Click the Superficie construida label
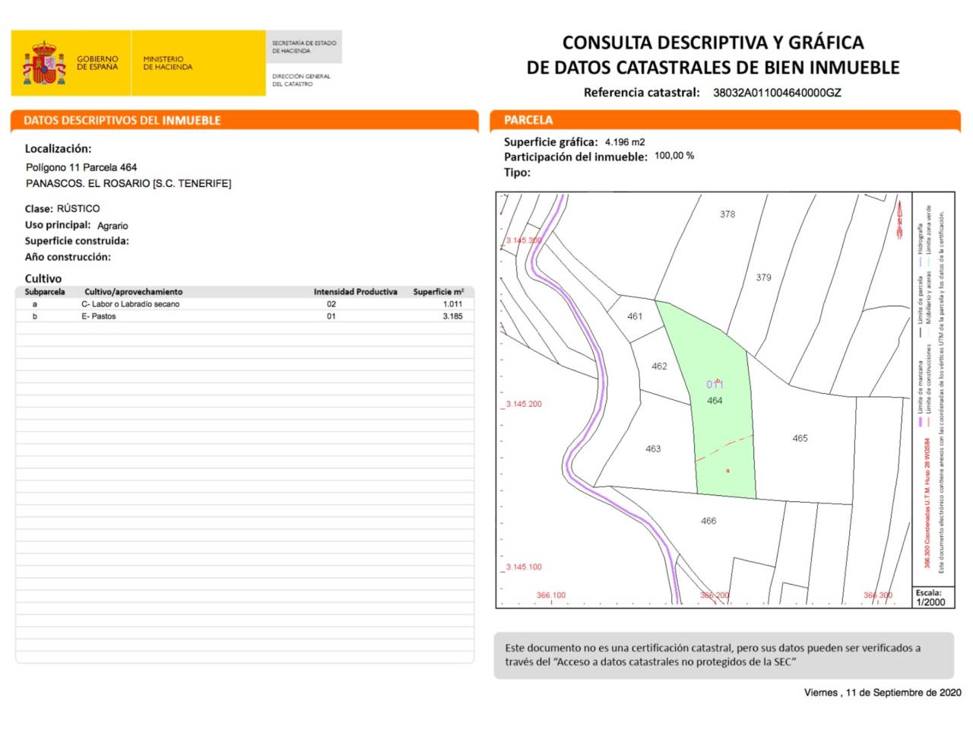Image resolution: width=973 pixels, height=730 pixels. click(77, 241)
